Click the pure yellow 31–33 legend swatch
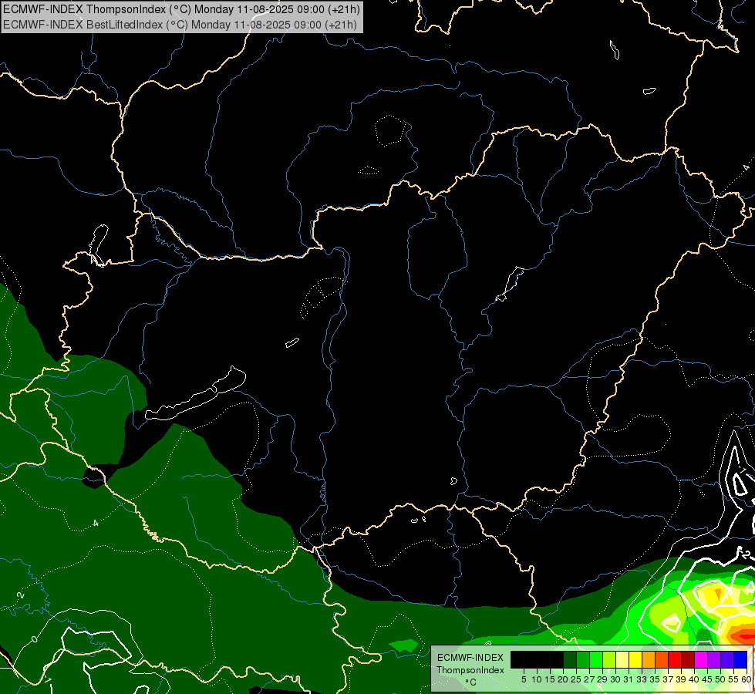The image size is (755, 694). pyautogui.click(x=635, y=660)
